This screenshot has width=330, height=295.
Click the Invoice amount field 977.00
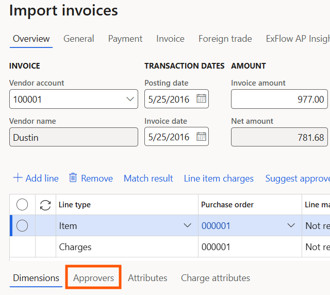[279, 99]
